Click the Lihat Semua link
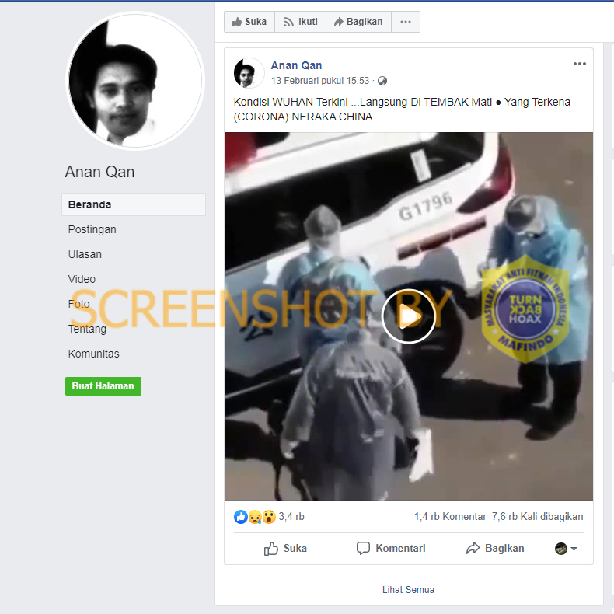614x614 pixels. [408, 590]
